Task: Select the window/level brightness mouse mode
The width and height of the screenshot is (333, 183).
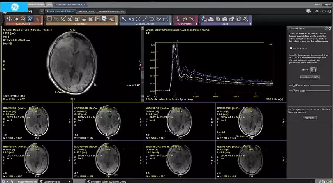Action: tap(16, 19)
